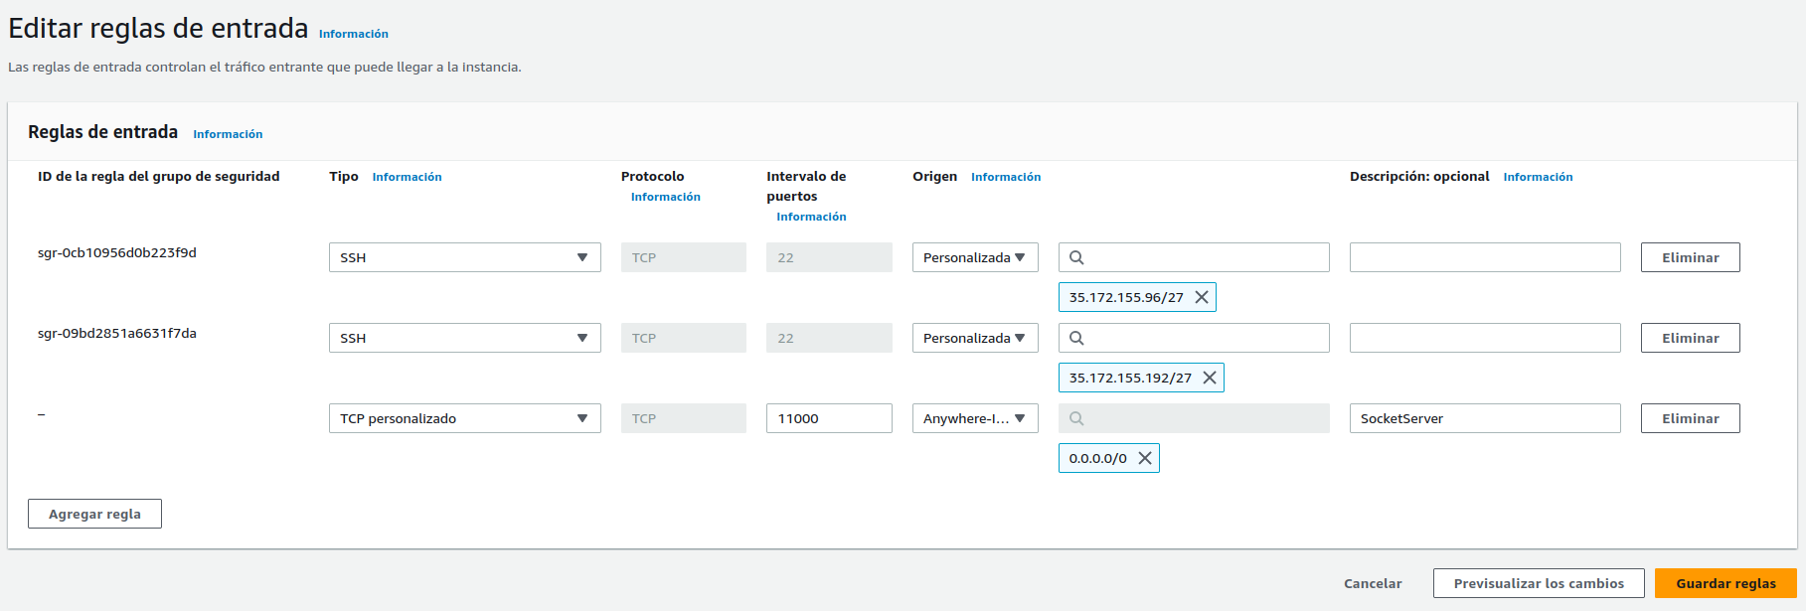Screen dimensions: 1806x611
Task: Remove the 0.0.0.0/0 CIDR tag
Action: pos(1144,458)
